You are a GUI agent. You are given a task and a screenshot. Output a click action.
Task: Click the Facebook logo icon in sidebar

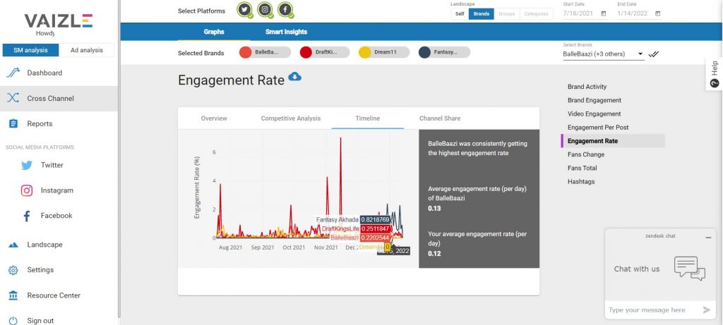27,216
